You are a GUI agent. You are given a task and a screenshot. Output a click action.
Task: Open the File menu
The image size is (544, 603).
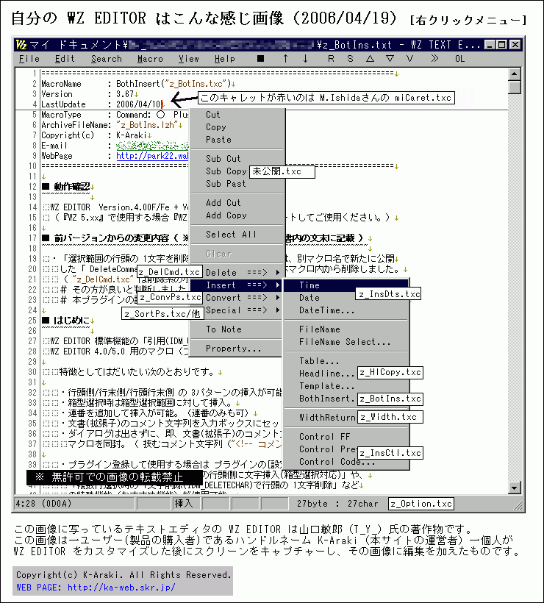pyautogui.click(x=29, y=59)
